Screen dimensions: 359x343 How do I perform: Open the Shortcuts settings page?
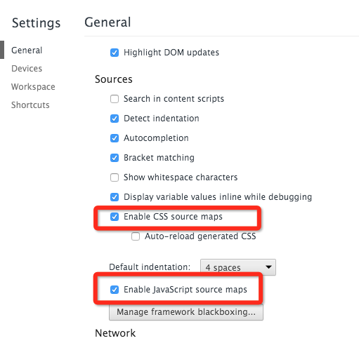click(30, 105)
